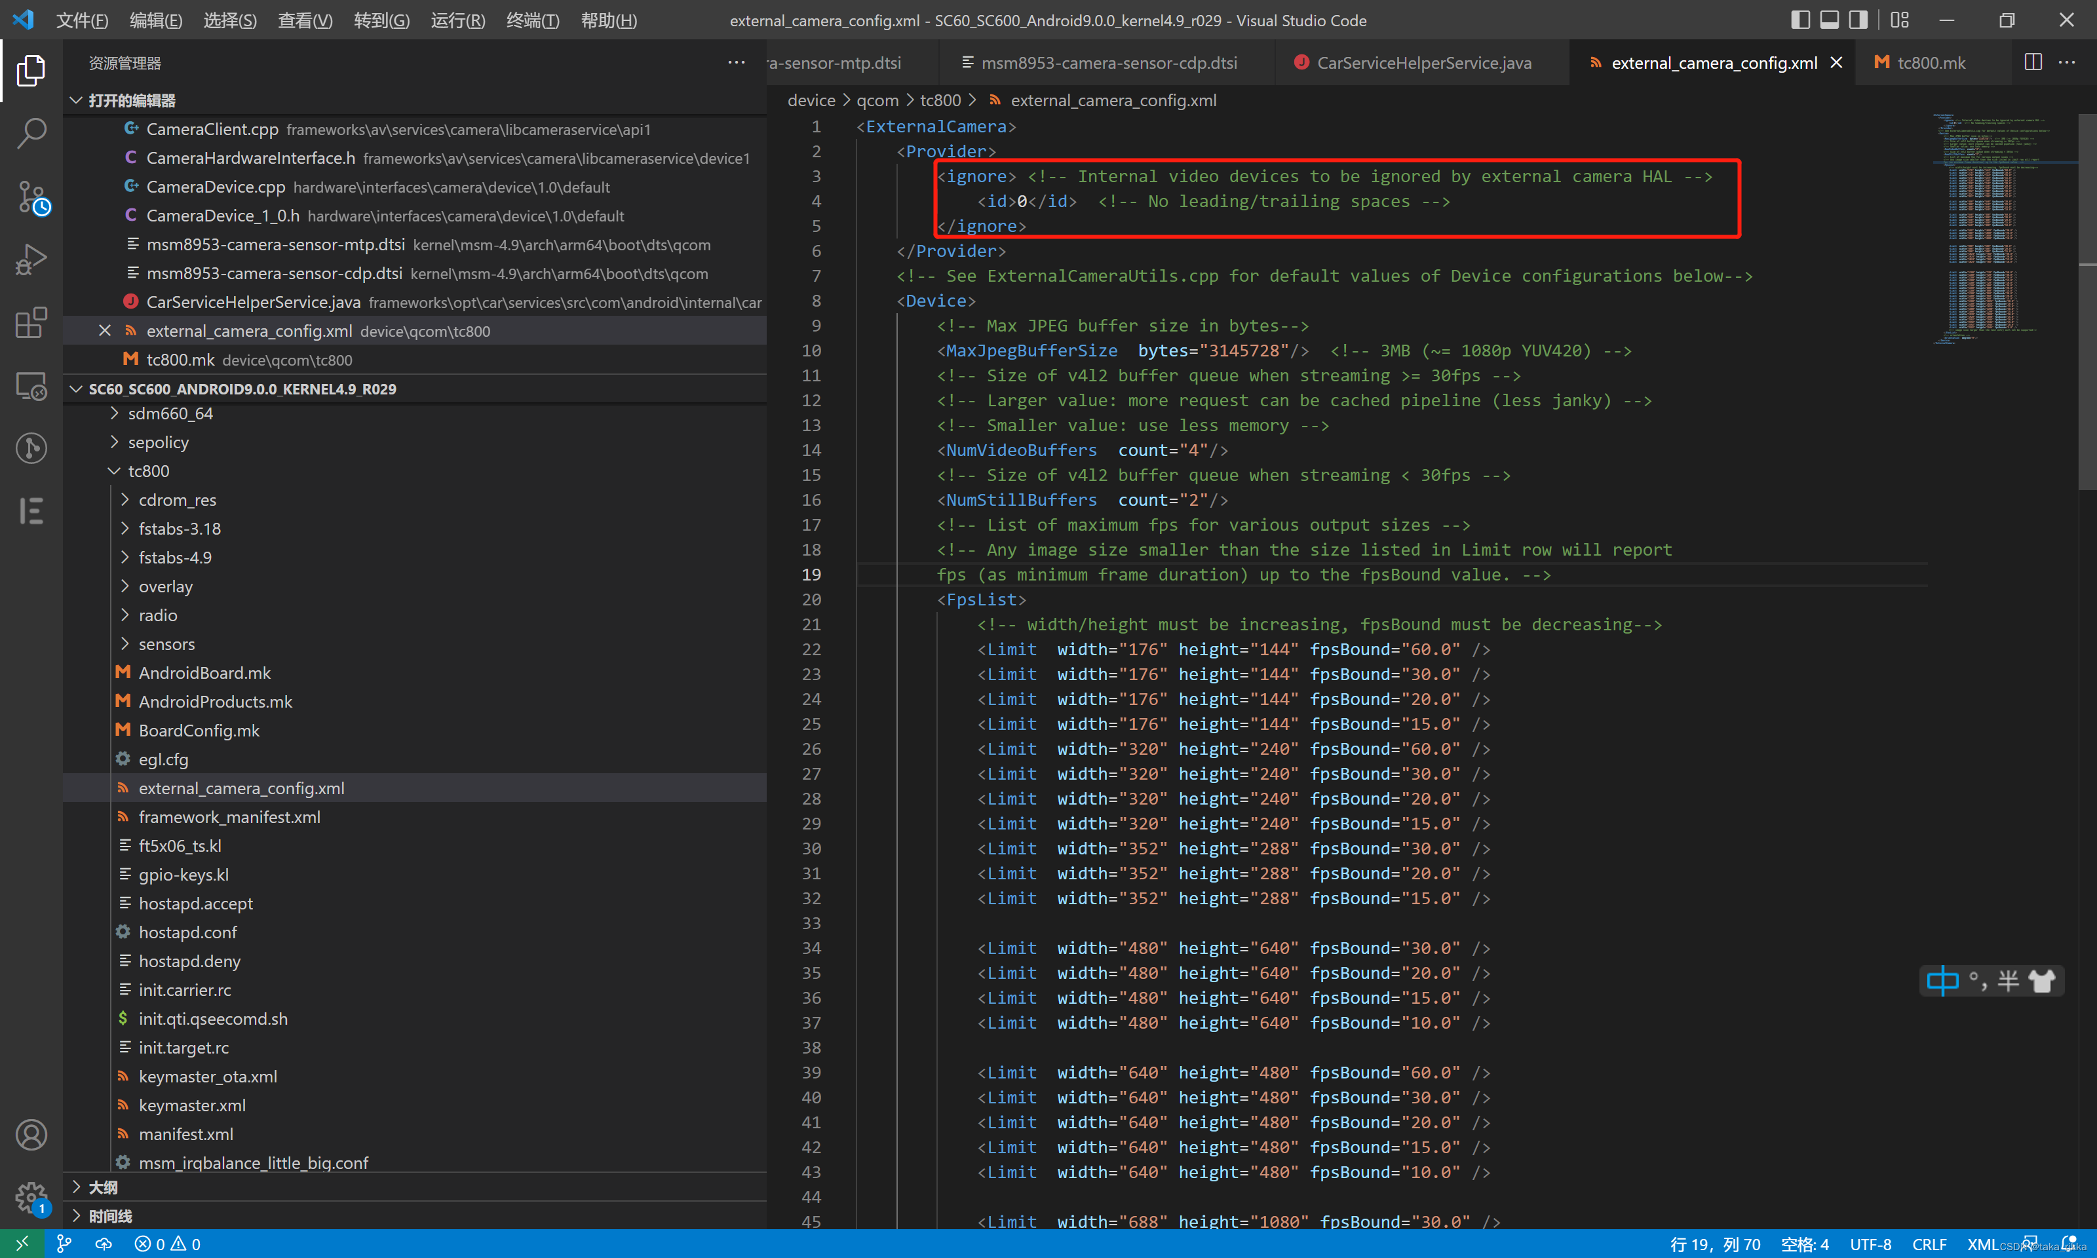Open the Remote Explorer view
This screenshot has height=1258, width=2097.
tap(31, 386)
